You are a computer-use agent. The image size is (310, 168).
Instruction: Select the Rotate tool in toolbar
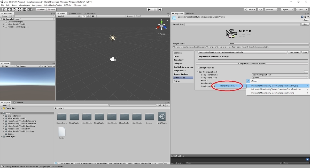point(14,10)
